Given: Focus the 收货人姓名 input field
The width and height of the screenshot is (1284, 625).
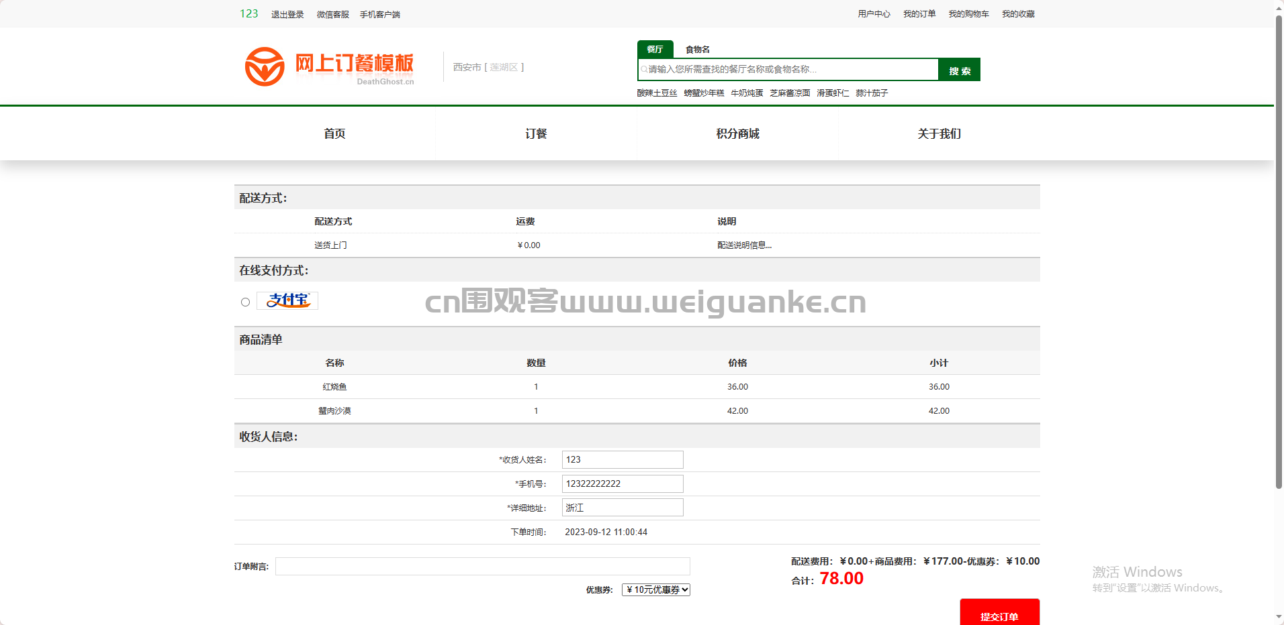Looking at the screenshot, I should click(x=623, y=459).
